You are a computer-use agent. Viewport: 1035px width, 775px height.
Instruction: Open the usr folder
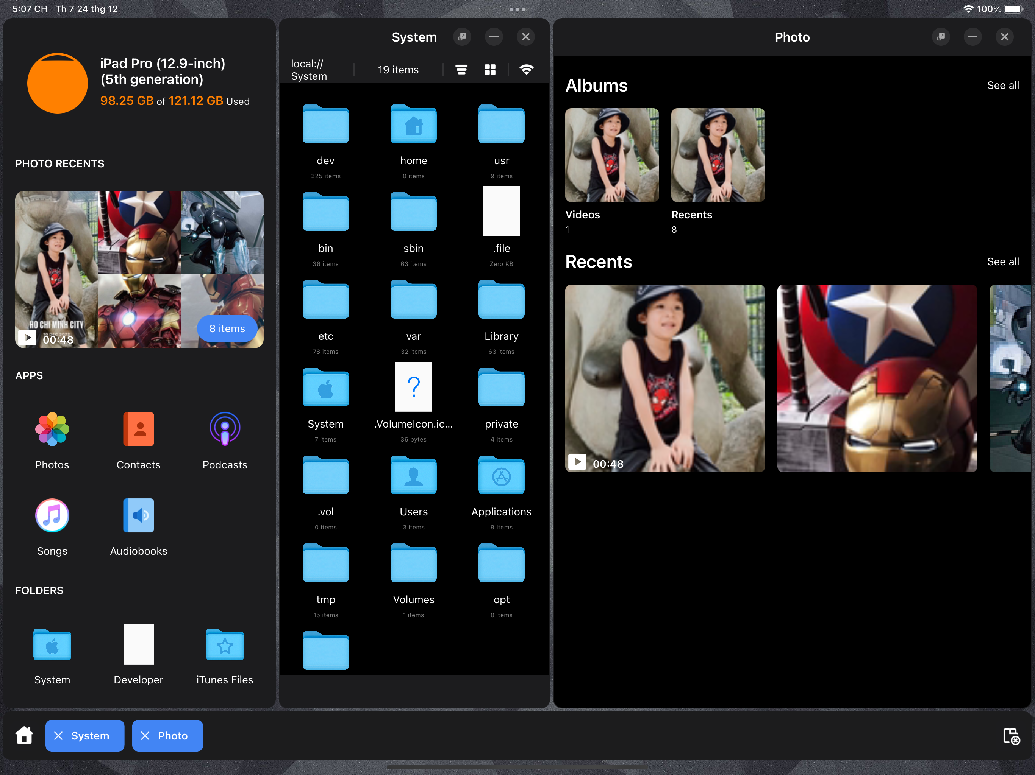502,124
